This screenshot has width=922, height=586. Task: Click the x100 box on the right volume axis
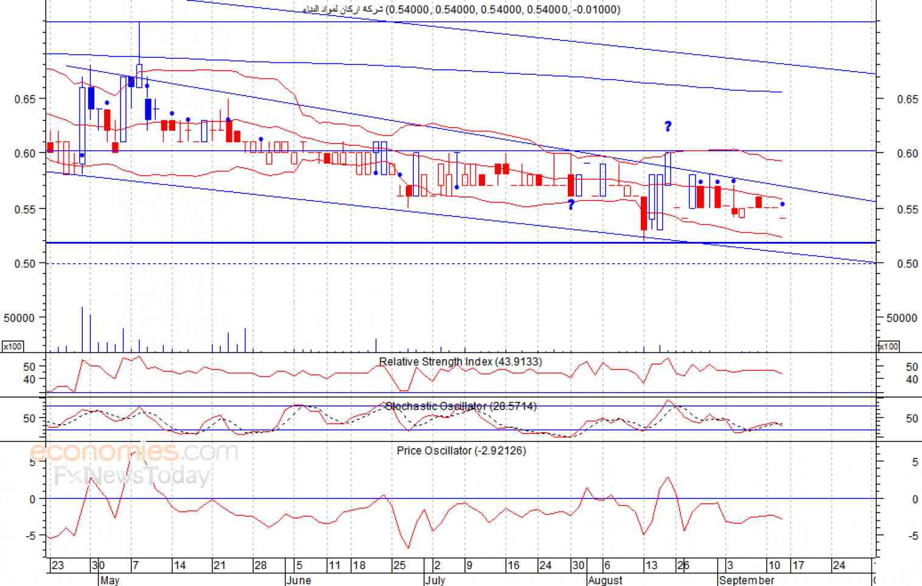coord(889,346)
